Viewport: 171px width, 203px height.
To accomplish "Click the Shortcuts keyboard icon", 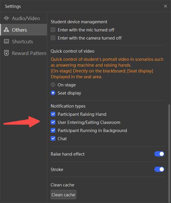I will (6, 41).
